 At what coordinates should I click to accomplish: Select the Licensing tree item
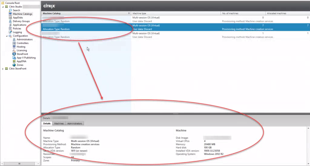[22, 50]
